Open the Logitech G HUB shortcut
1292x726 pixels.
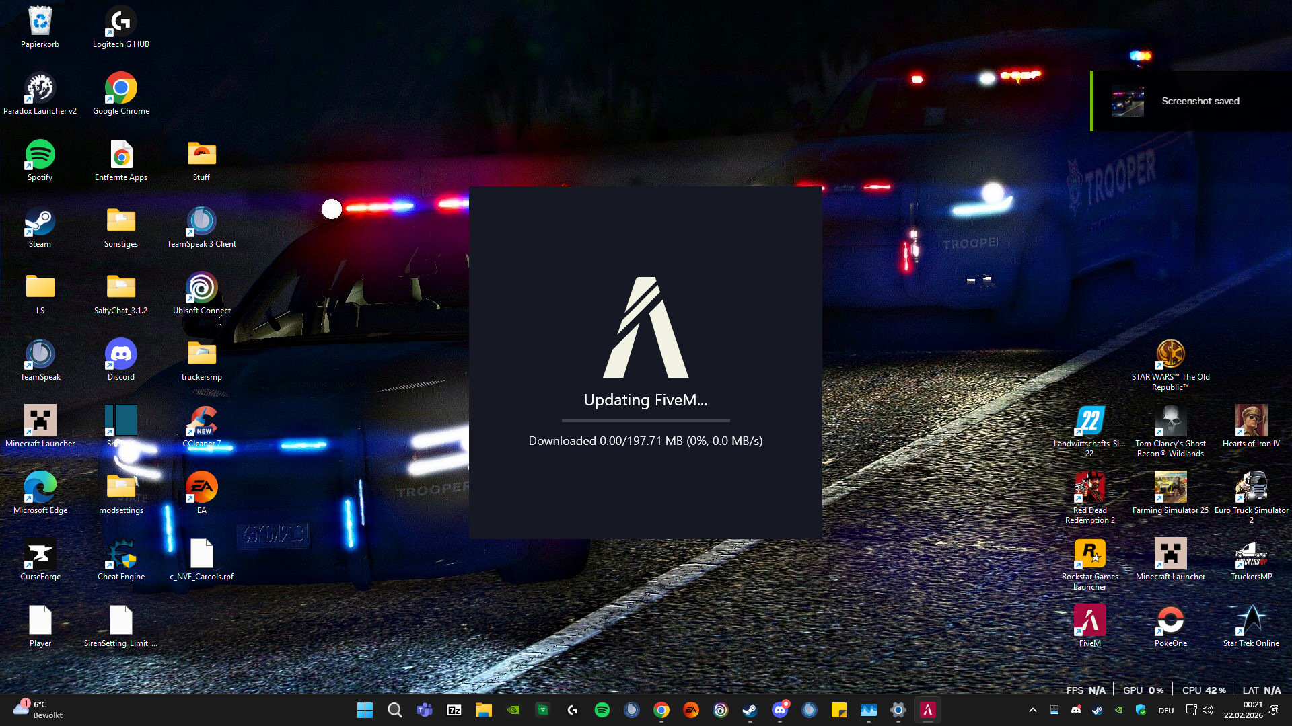[121, 22]
